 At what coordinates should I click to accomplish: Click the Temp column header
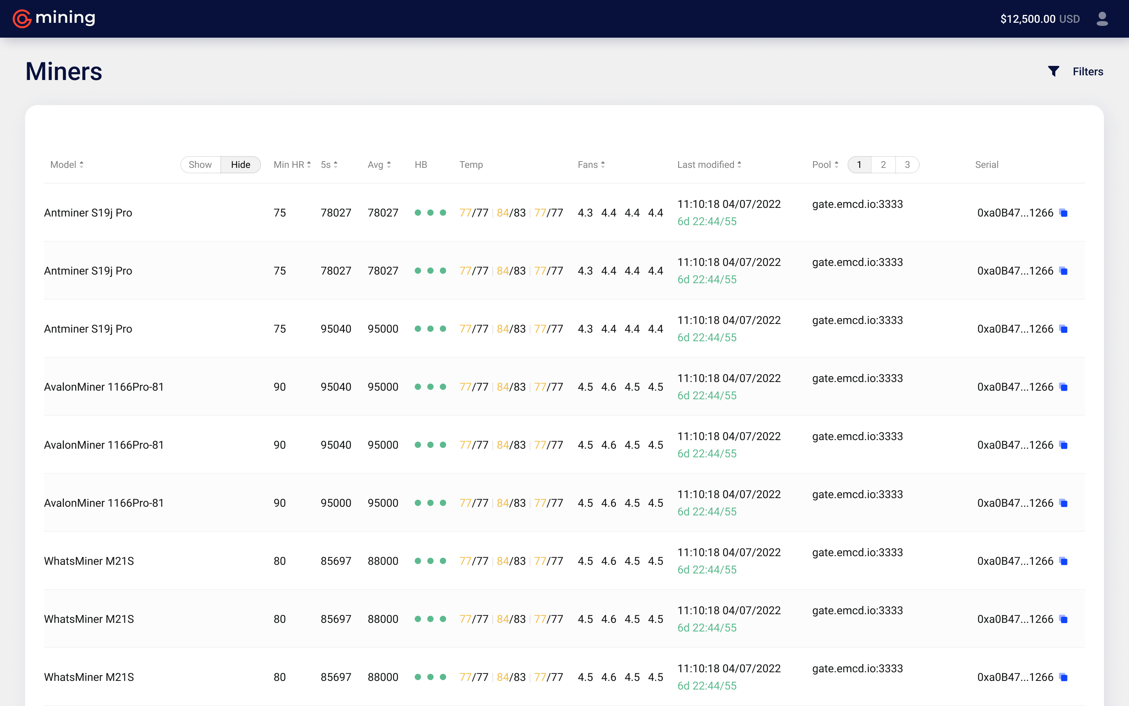coord(471,165)
